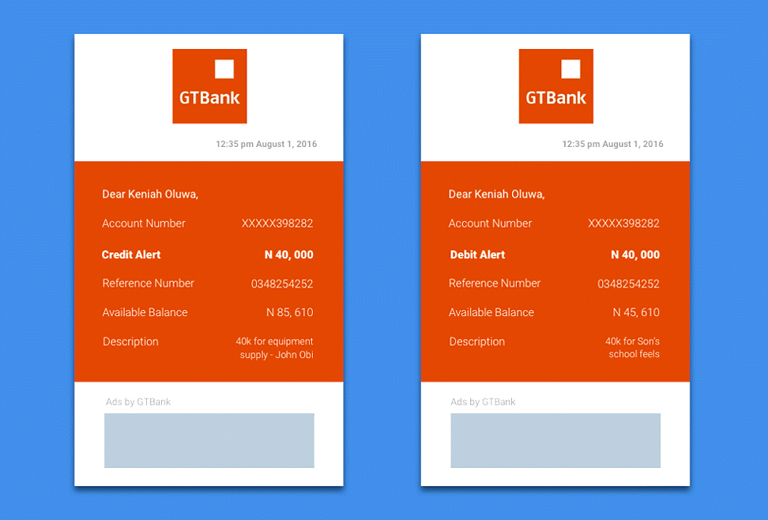The width and height of the screenshot is (768, 520).
Task: Click the GTBank logo on the Debit Alert card
Action: pyautogui.click(x=556, y=86)
